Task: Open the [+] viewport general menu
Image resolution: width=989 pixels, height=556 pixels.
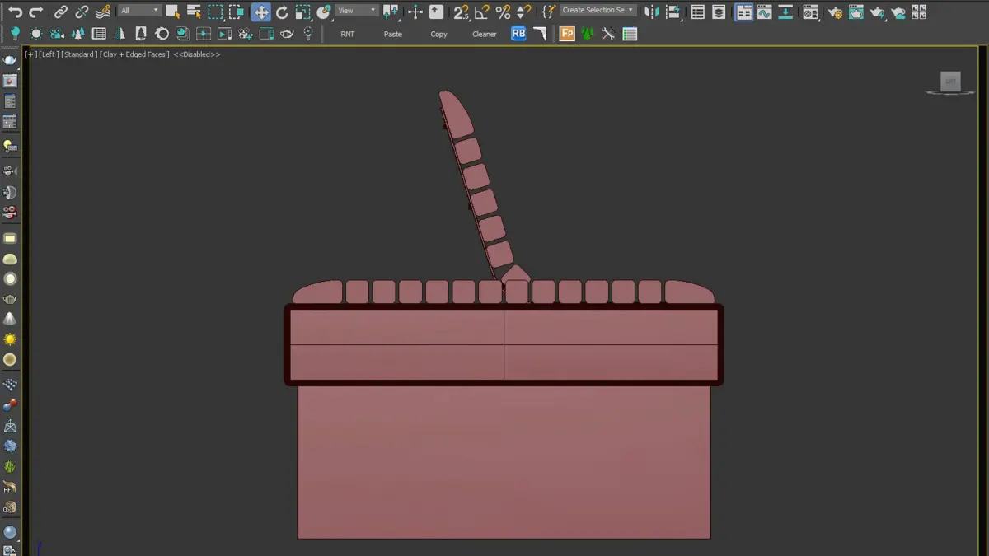Action: click(30, 54)
